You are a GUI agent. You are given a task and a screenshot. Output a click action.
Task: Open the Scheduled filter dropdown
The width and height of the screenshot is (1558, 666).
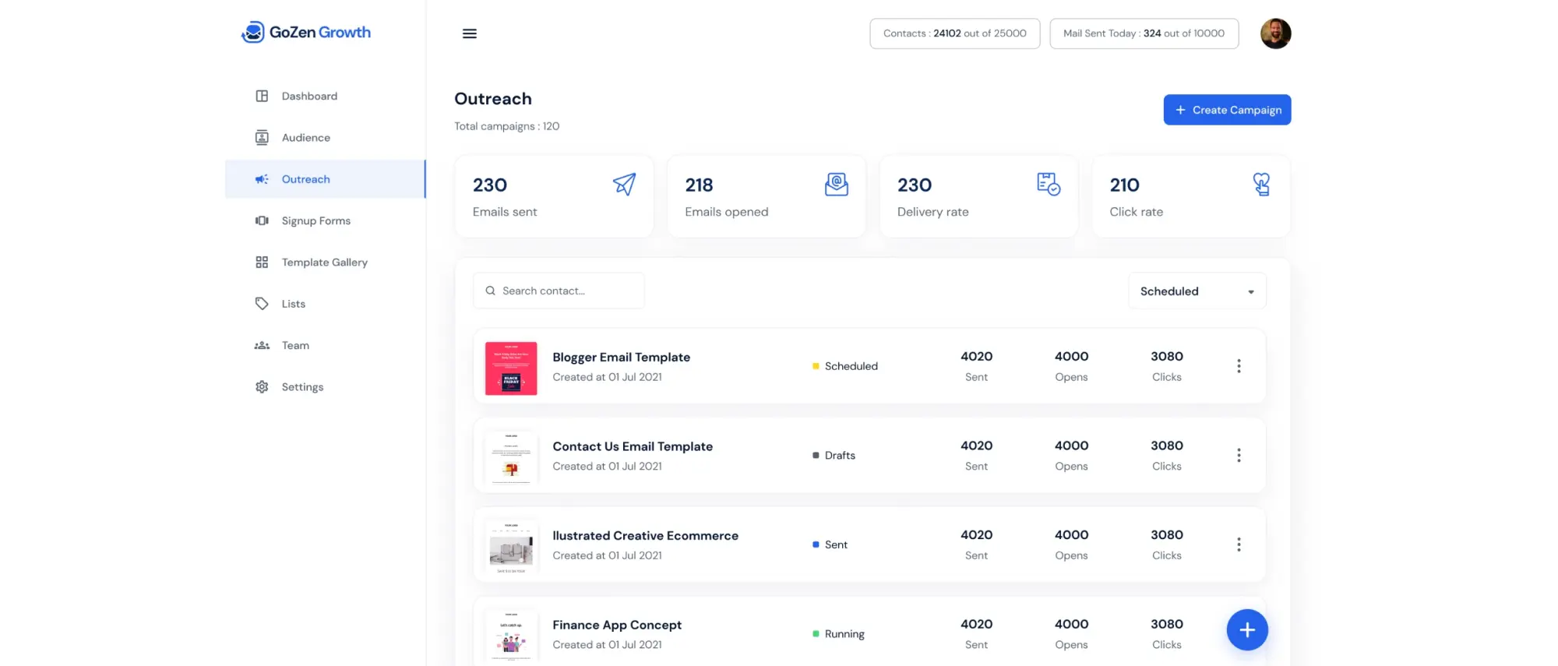coord(1197,291)
